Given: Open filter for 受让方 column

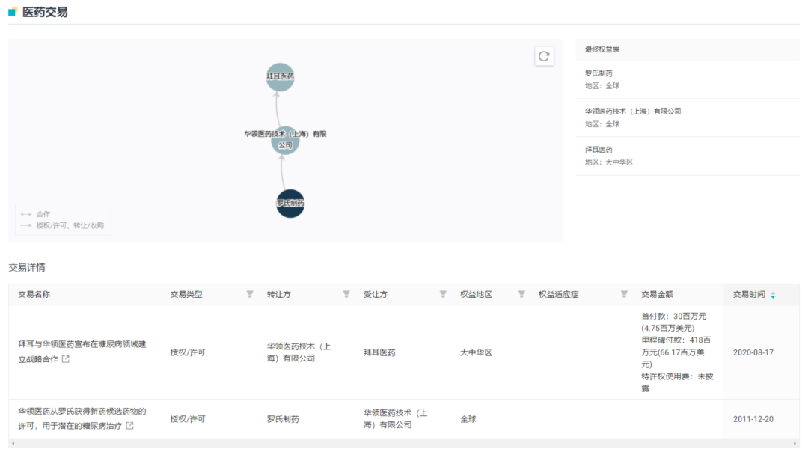Looking at the screenshot, I should pyautogui.click(x=443, y=294).
